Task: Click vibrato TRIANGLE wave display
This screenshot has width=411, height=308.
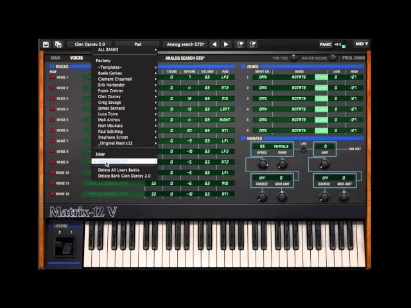Action: pos(281,146)
